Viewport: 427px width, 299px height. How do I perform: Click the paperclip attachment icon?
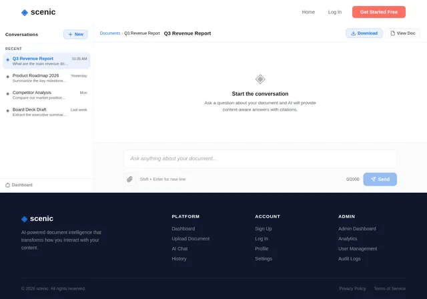coord(129,179)
